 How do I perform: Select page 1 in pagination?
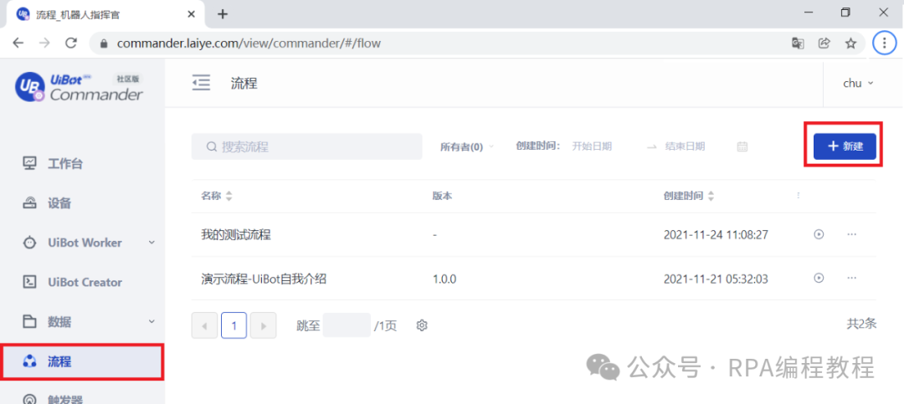(234, 325)
